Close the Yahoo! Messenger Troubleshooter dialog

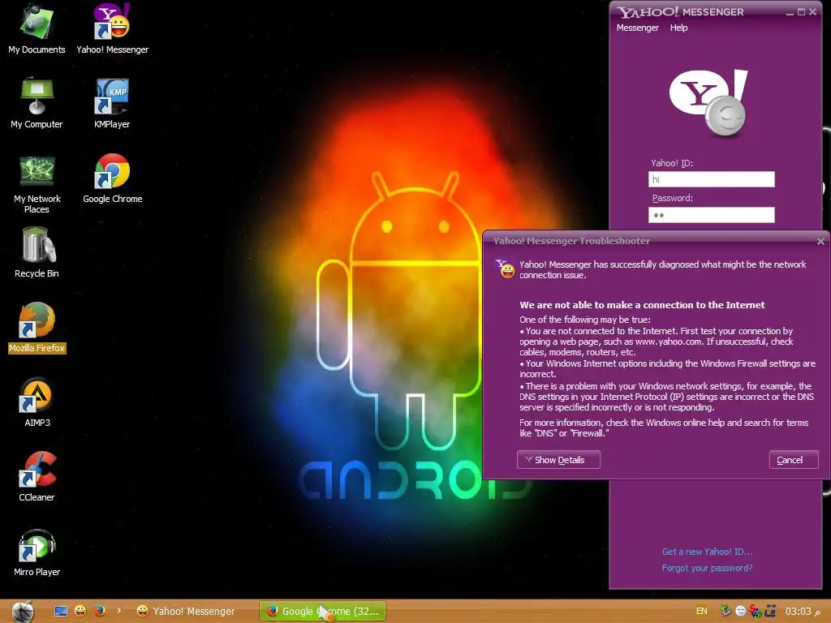pos(820,241)
